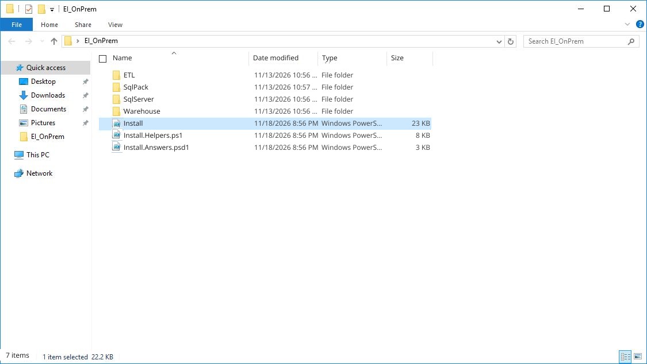Click the Properties icon in title bar
This screenshot has height=364, width=647.
point(28,9)
